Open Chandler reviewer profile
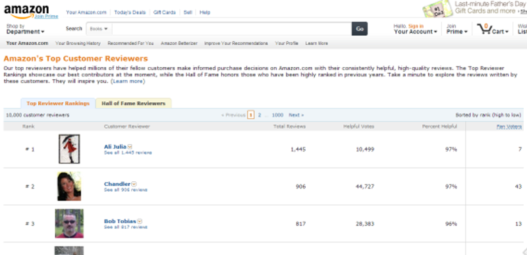The width and height of the screenshot is (527, 255). pos(117,184)
